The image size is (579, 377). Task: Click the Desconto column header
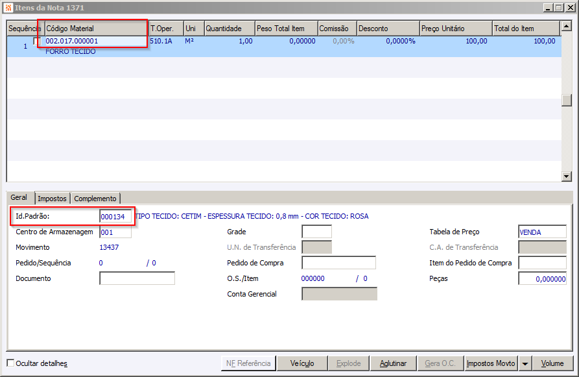388,29
